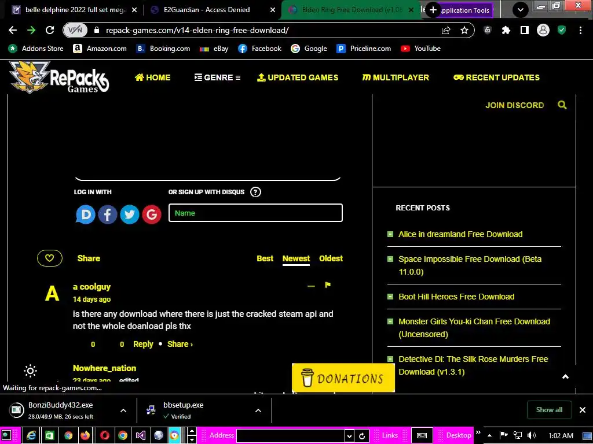Viewport: 593px width, 444px height.
Task: Open the site search magnifier icon
Action: click(562, 105)
